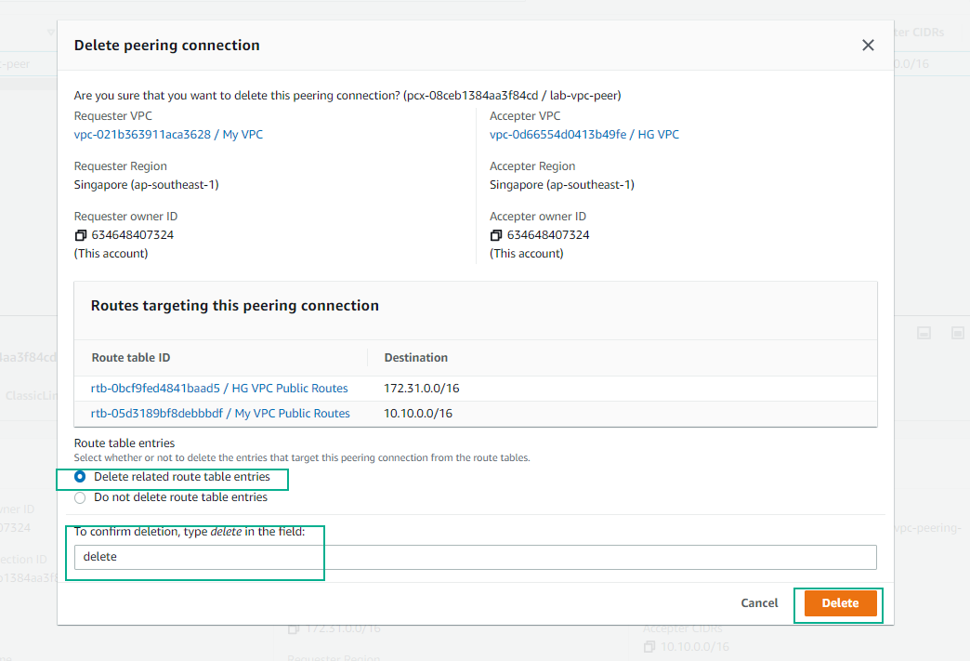970x661 pixels.
Task: Copy the Accepter owner ID
Action: pos(496,235)
